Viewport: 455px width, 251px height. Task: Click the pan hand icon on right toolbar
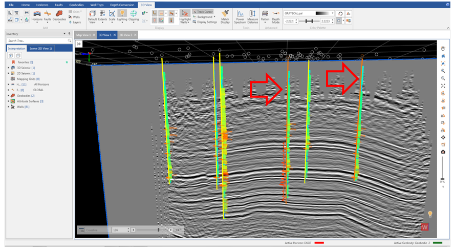pyautogui.click(x=443, y=49)
